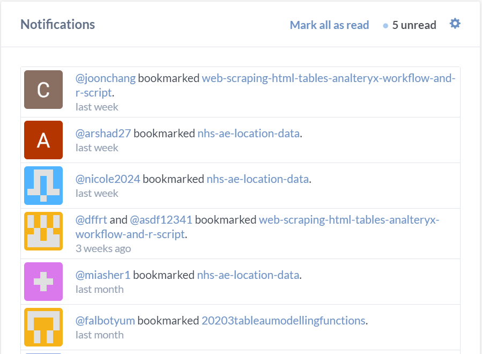Screen dimensions: 482x354
Task: Click nicole2024's blue pixel avatar
Action: pyautogui.click(x=43, y=186)
